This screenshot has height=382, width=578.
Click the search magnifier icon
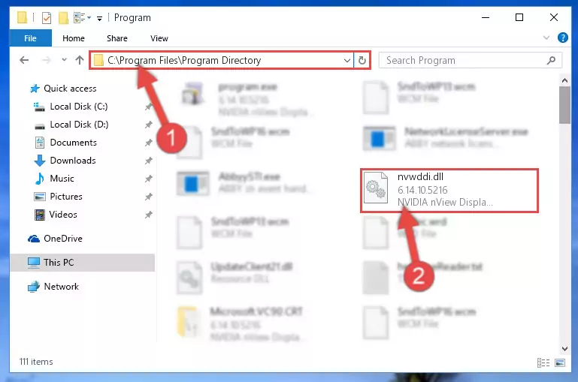point(551,60)
